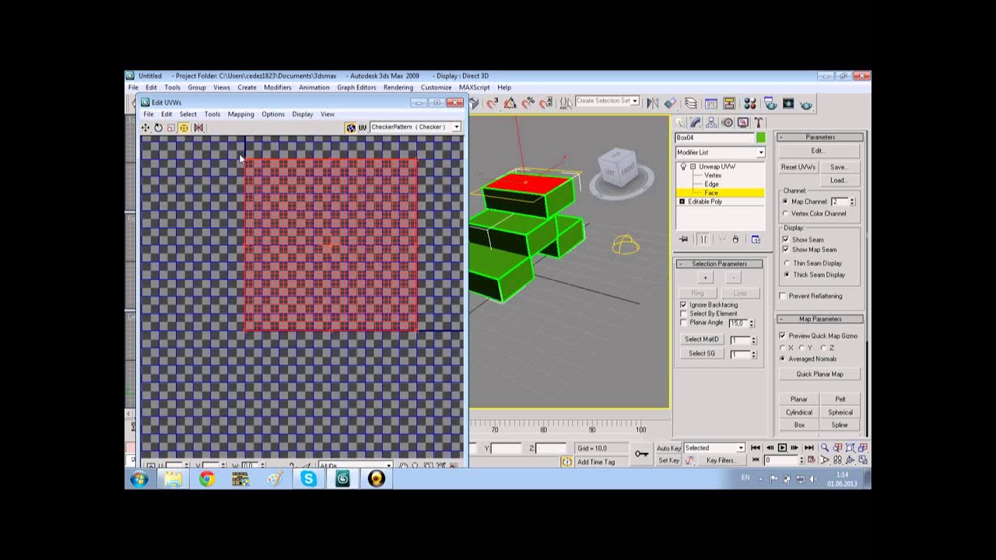Switch to the Utilities hammer panel
Viewport: 996px width, 560px height.
(x=759, y=123)
